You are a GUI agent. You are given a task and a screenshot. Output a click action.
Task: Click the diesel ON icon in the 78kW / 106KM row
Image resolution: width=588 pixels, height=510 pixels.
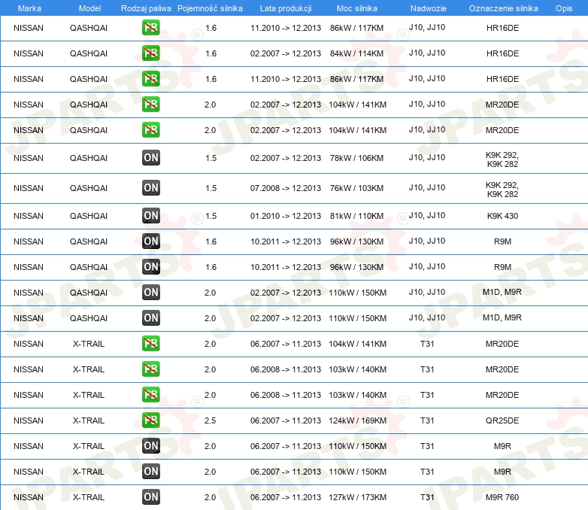[x=151, y=158]
